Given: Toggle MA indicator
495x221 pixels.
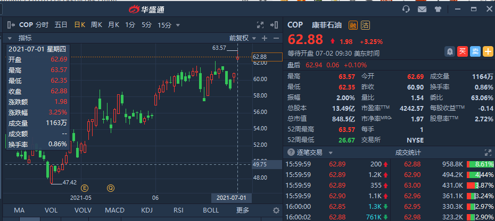Looking at the screenshot, I should (x=19, y=210).
